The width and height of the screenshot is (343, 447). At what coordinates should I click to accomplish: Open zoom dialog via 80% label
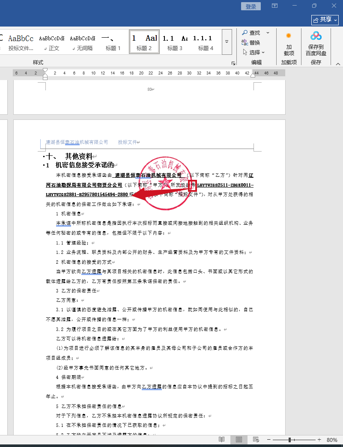pyautogui.click(x=332, y=440)
